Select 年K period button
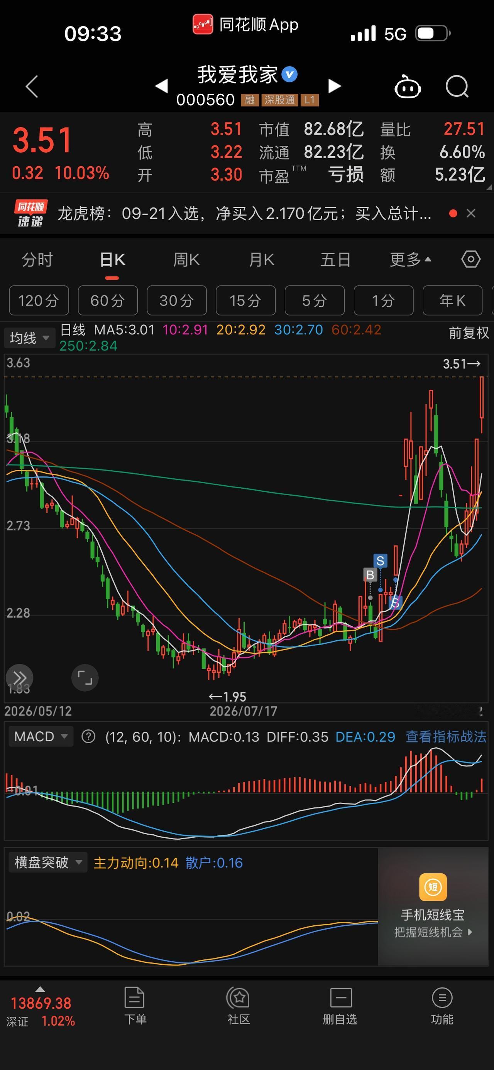Screen dimensions: 494x1070 [x=452, y=300]
